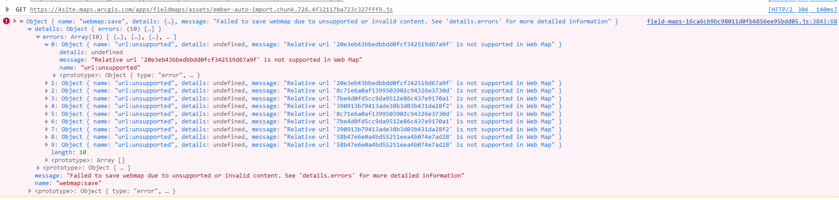
Task: Expand the bottom error-type prototype node
Action: [x=30, y=191]
